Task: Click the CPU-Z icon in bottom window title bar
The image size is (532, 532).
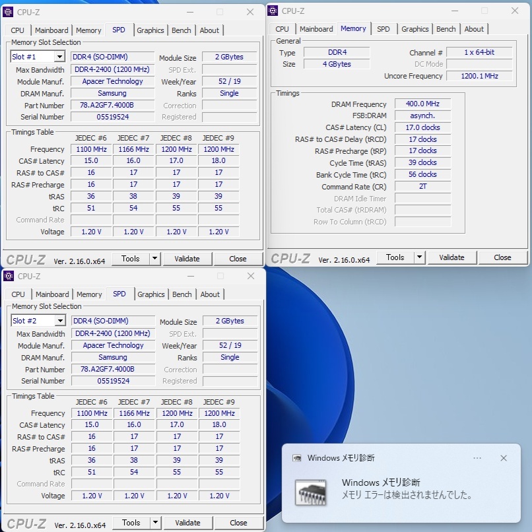Action: (x=9, y=276)
